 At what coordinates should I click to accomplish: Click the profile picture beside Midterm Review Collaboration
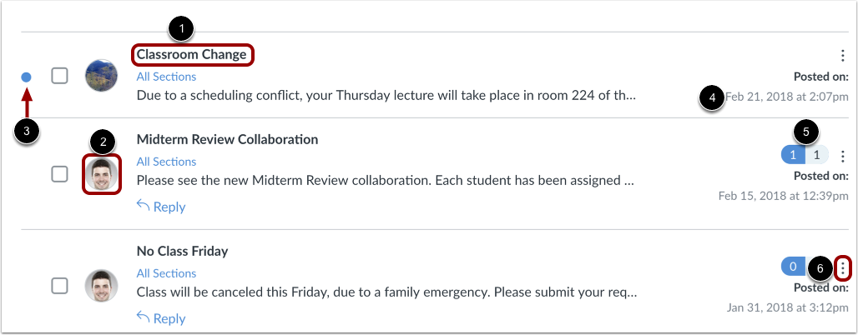click(101, 174)
